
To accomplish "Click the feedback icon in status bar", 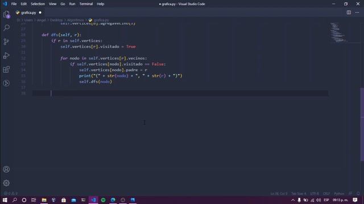I will tap(350, 193).
